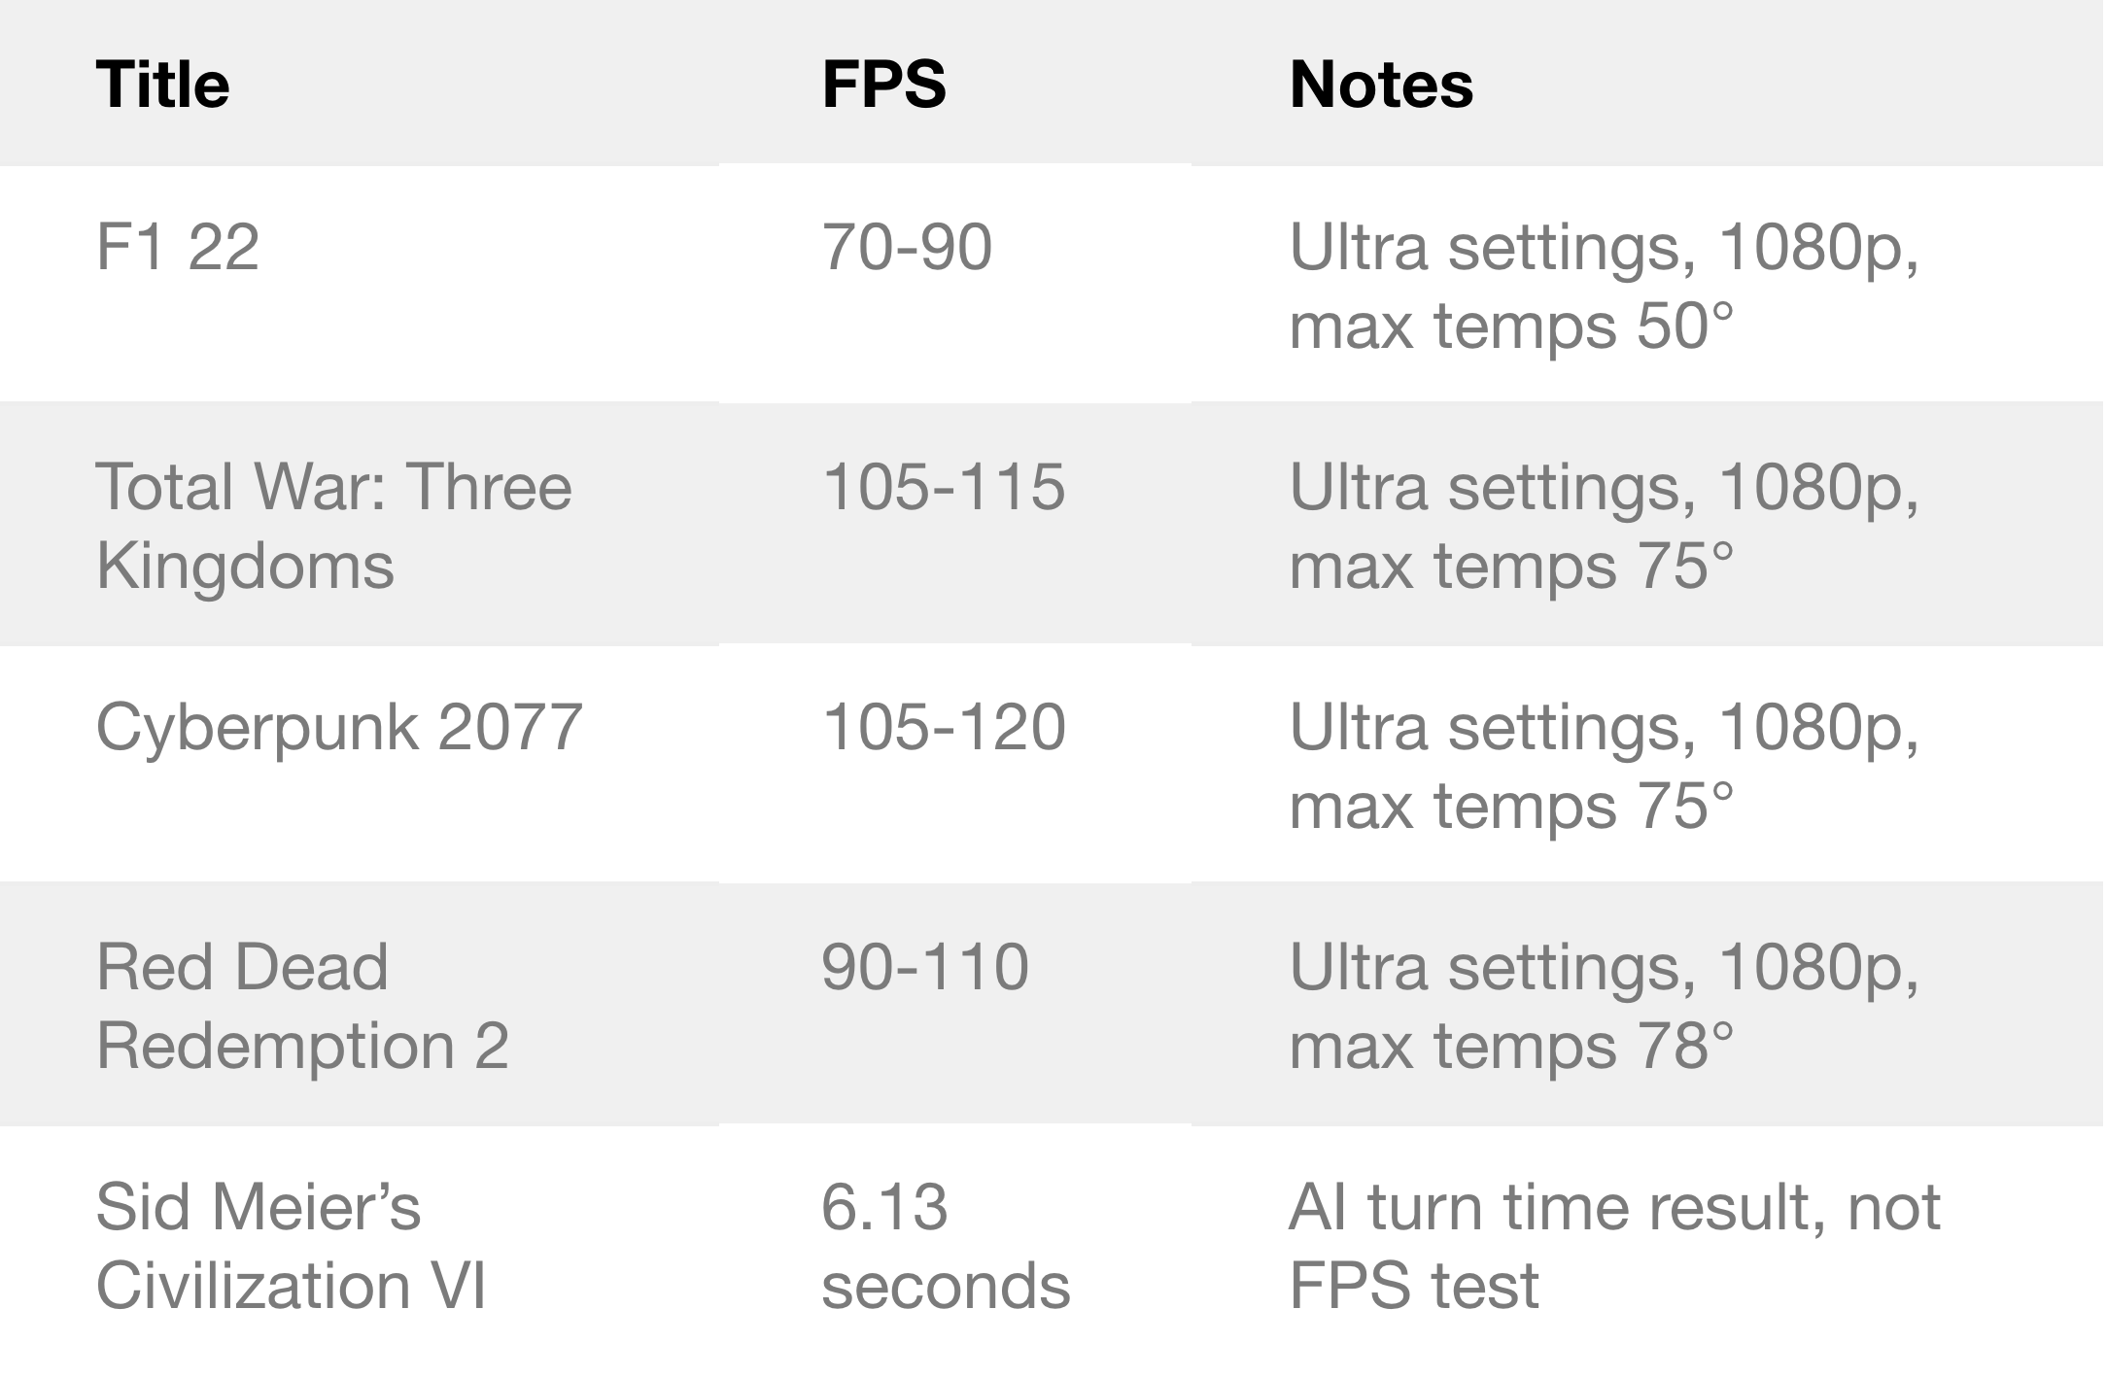
Task: Click the 6.13 seconds cell
Action: [x=945, y=1246]
